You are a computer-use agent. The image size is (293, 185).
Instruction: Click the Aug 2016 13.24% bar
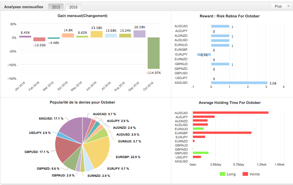point(125,35)
